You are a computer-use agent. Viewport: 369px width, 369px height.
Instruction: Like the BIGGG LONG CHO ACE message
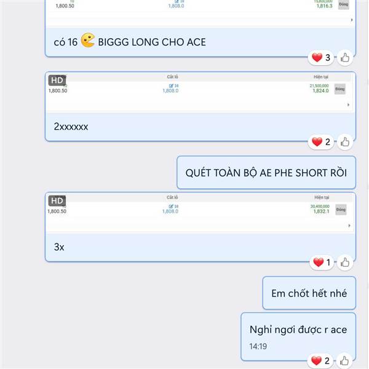point(345,57)
